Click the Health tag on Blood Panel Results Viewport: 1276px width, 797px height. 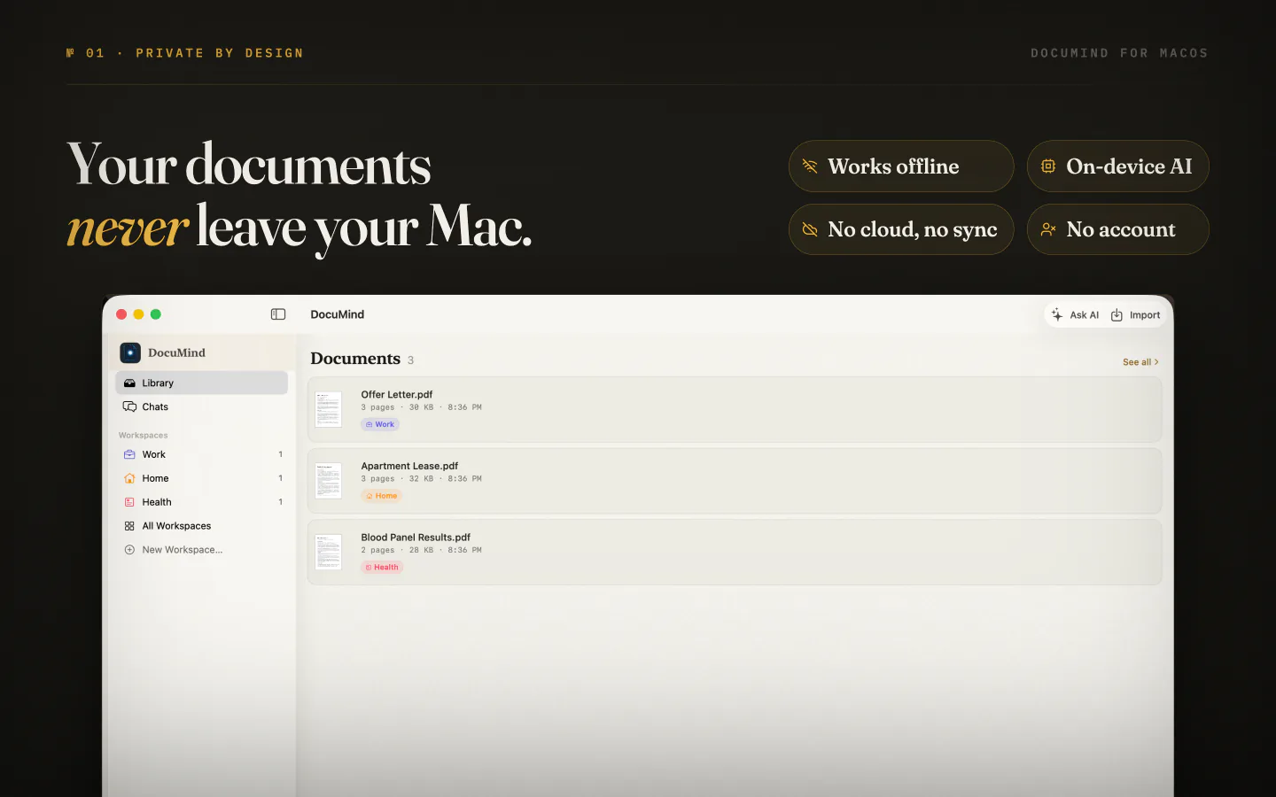(x=382, y=568)
